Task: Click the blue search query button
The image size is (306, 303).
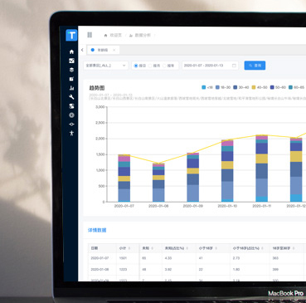Action: pos(255,66)
